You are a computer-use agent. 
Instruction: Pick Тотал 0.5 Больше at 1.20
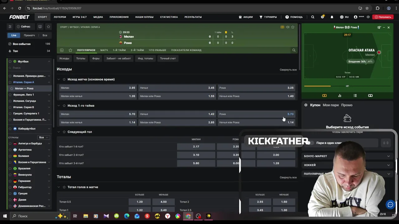140,202
